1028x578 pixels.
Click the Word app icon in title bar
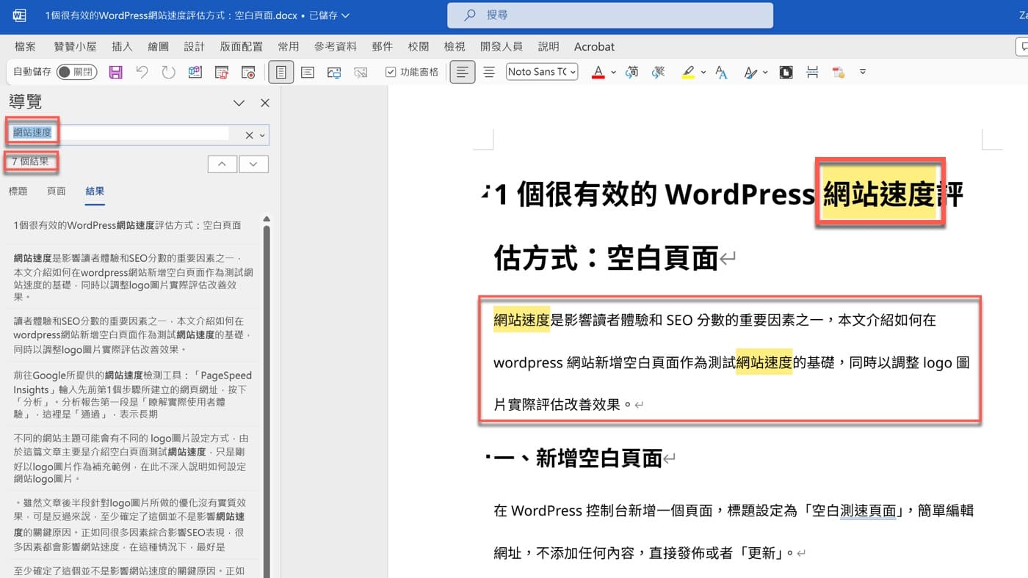pos(19,15)
